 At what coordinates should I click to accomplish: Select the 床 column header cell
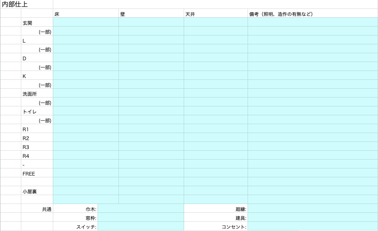[86, 14]
